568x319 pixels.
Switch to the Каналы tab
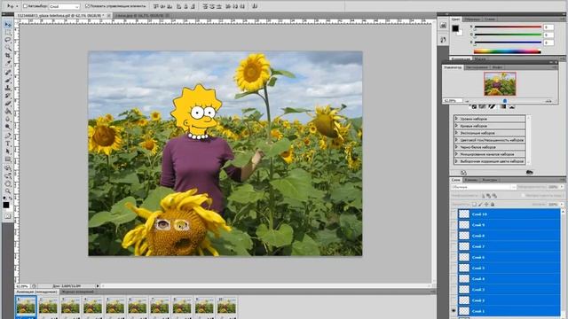click(x=470, y=180)
